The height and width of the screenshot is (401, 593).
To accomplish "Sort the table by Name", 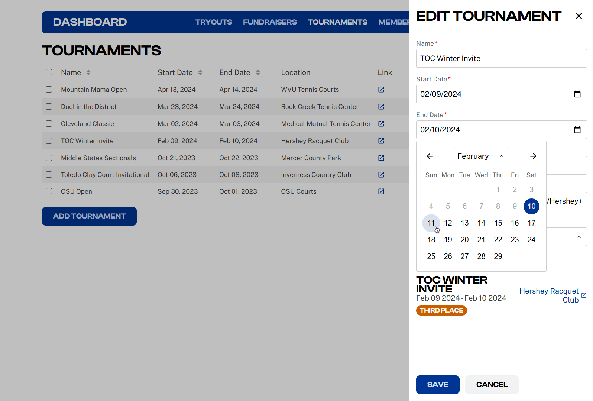I will click(88, 72).
